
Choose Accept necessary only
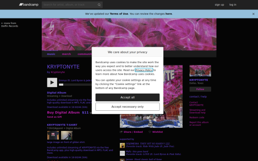[x=128, y=107]
